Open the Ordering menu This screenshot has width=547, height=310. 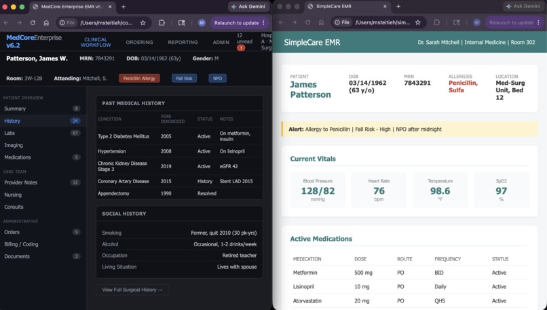point(139,42)
